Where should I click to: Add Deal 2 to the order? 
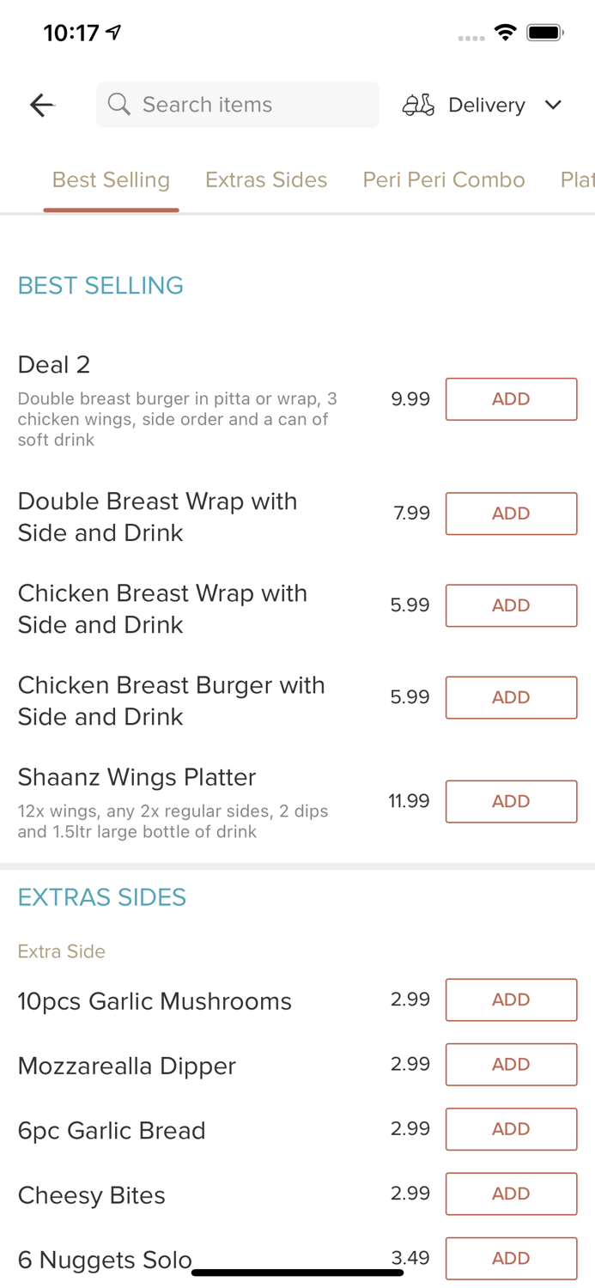[511, 398]
